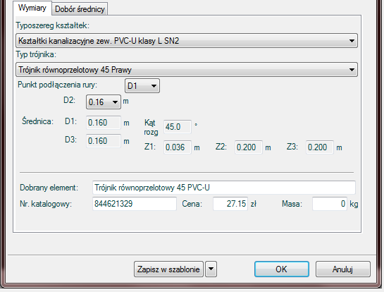Open the Punkt podłączenia rury D1 dropdown
The image size is (384, 292).
click(142, 86)
